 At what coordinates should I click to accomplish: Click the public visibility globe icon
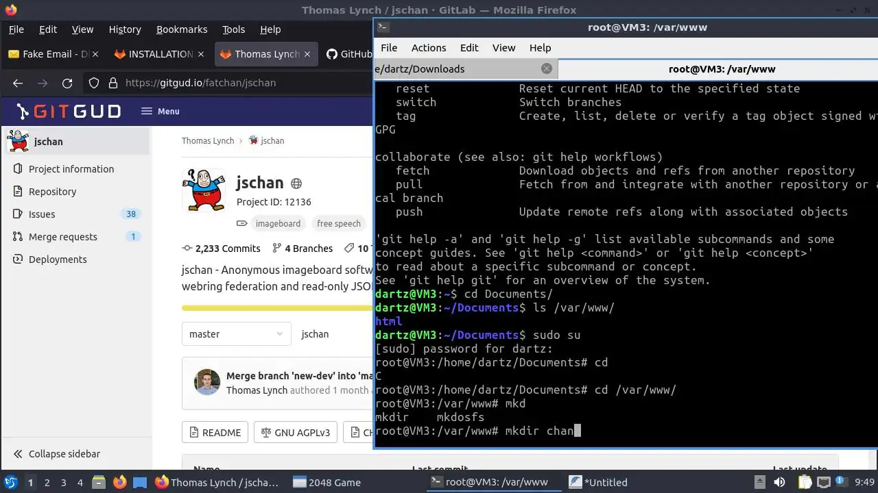click(x=296, y=184)
